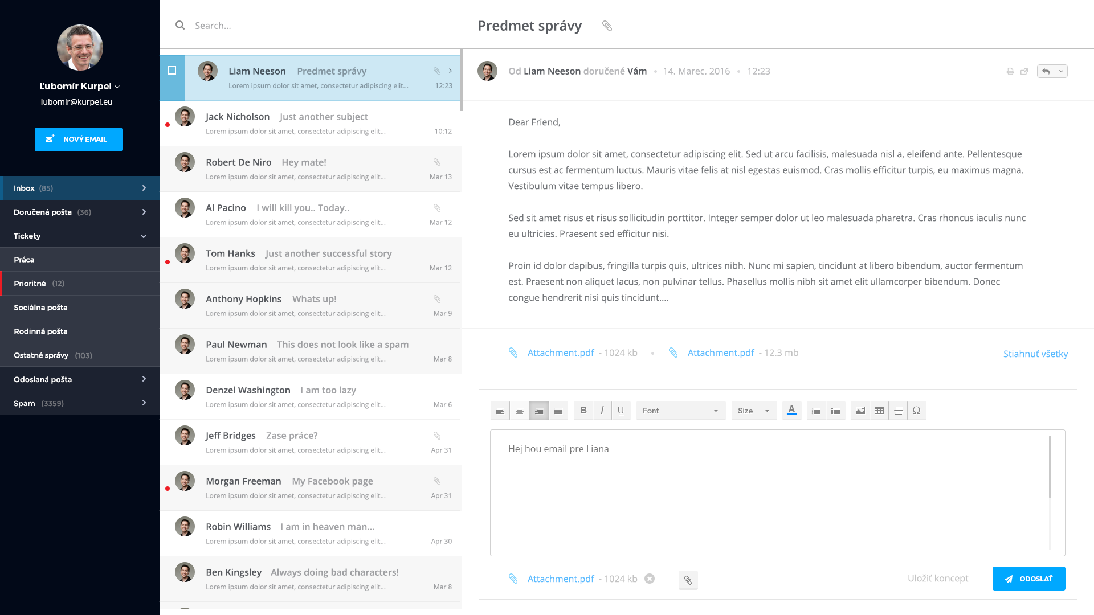
Task: Insert a table via the toolbar icon
Action: (x=879, y=410)
